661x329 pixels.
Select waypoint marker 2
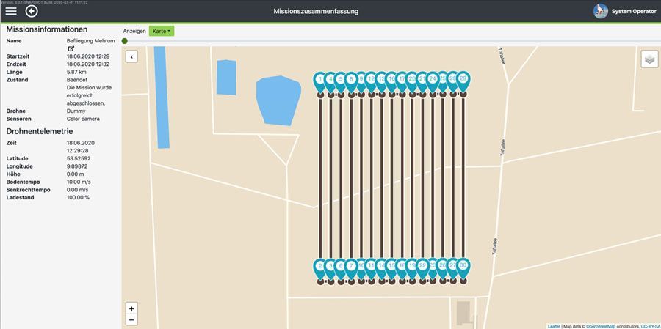point(319,266)
